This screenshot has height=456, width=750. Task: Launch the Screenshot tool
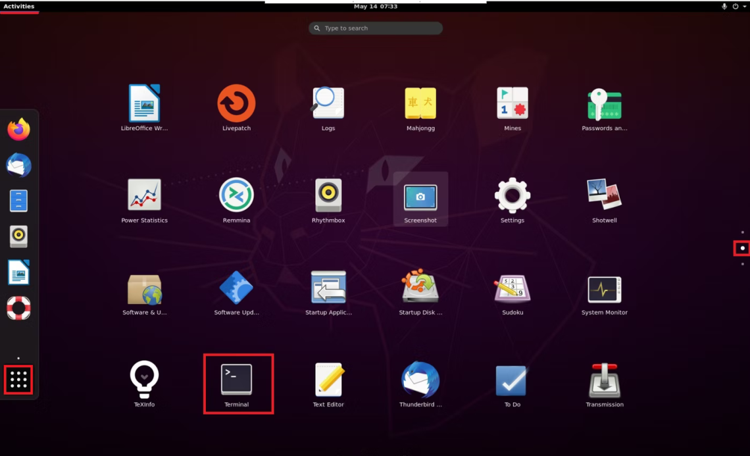(420, 200)
